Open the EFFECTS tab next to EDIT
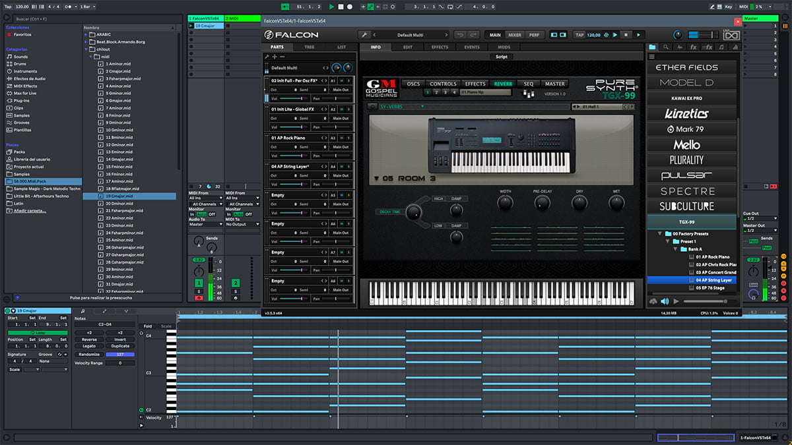 point(440,47)
